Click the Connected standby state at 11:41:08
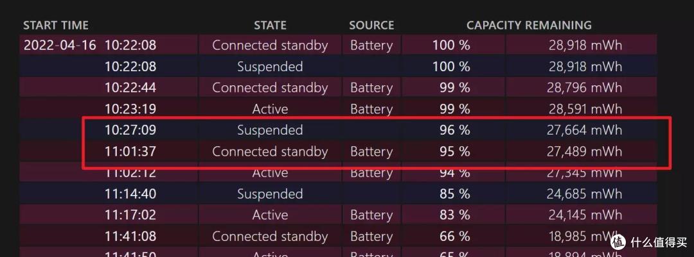The image size is (694, 257). click(270, 236)
